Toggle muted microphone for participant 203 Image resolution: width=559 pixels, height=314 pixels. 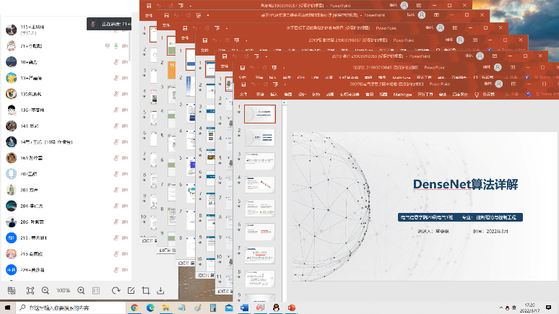pyautogui.click(x=116, y=189)
